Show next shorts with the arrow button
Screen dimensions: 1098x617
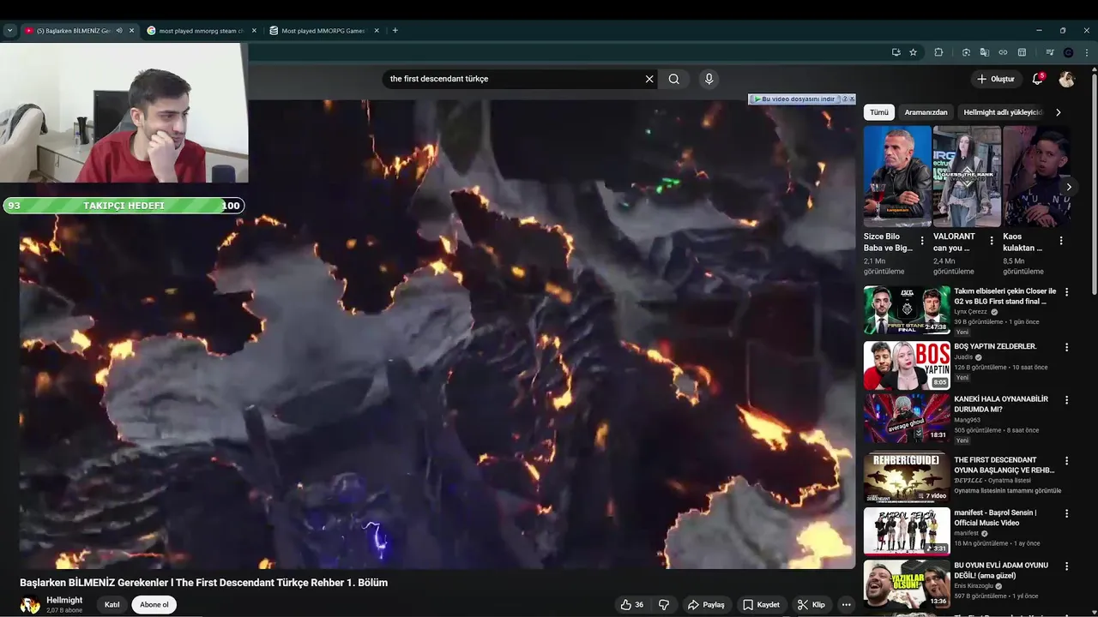tap(1069, 187)
